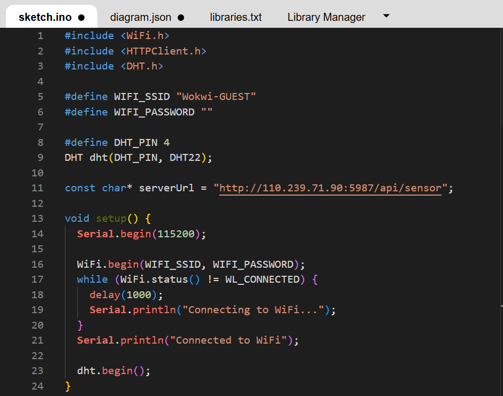The width and height of the screenshot is (503, 396).
Task: Click the closing brace on line 20
Action: (80, 325)
